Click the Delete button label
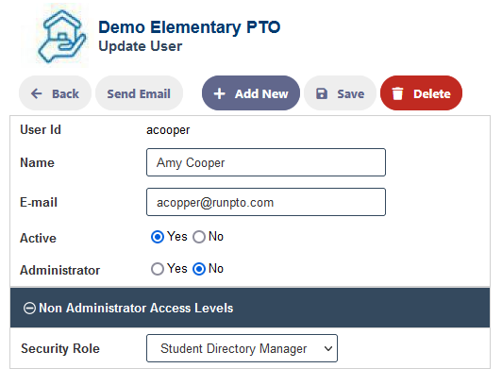The width and height of the screenshot is (502, 385). click(x=432, y=93)
